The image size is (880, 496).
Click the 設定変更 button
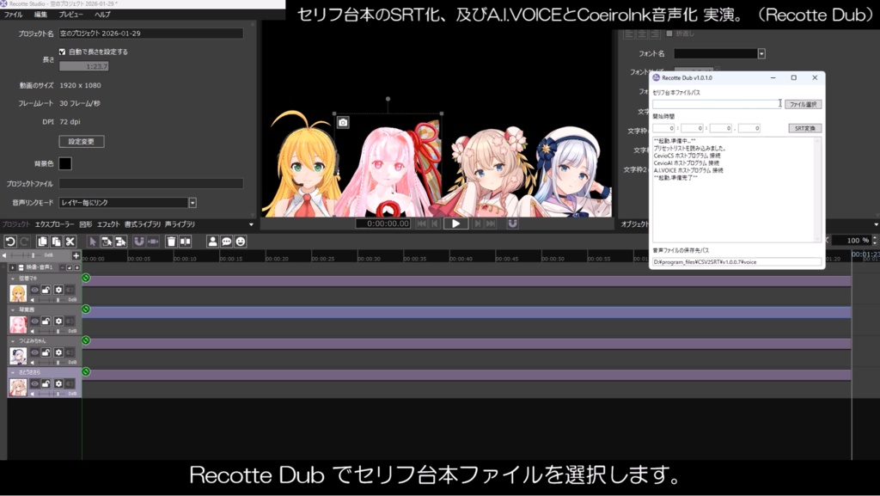82,141
